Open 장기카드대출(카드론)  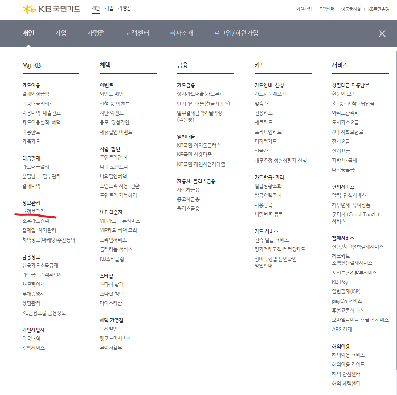tap(199, 94)
